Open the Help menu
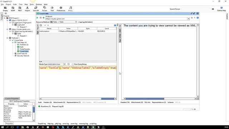Screen dimensions: 229x129 click(46, 4)
